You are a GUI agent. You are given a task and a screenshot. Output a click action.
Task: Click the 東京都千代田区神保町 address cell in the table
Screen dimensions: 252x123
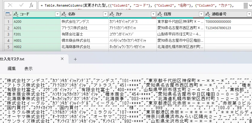click(x=180, y=22)
